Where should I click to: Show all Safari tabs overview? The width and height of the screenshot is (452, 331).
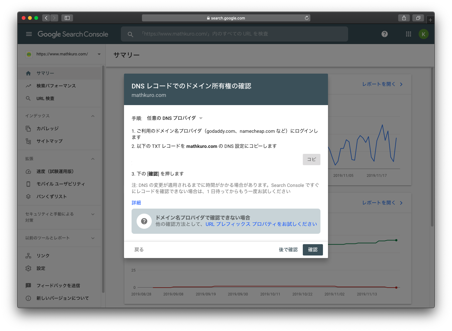[418, 18]
